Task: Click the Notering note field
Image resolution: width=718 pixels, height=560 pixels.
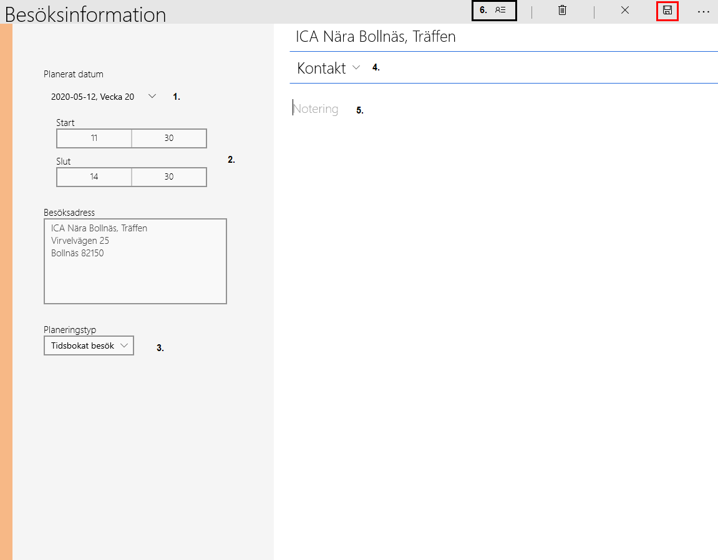Action: click(x=316, y=109)
